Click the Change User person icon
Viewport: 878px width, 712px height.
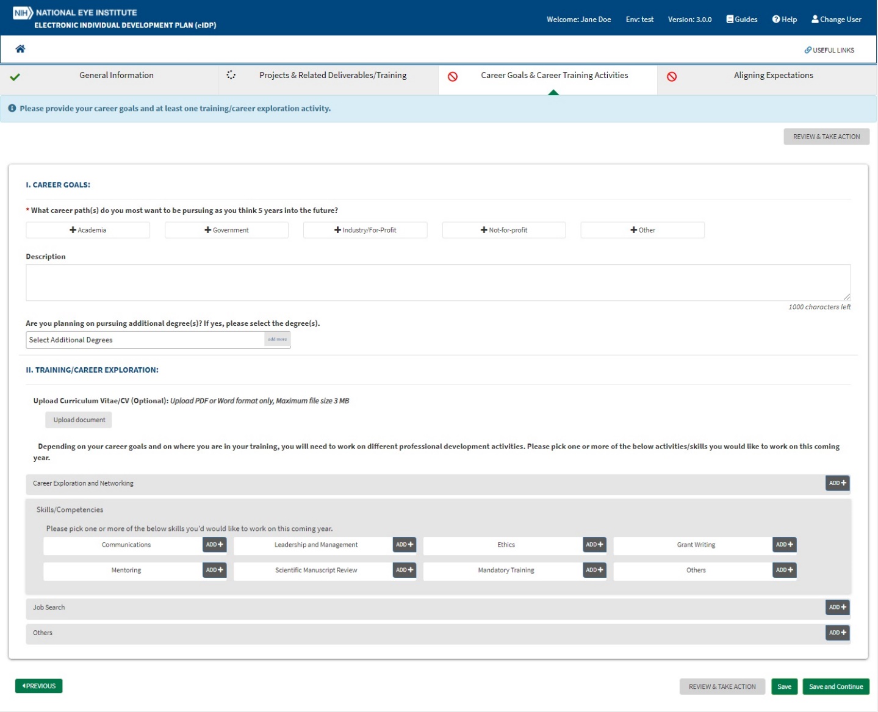815,20
